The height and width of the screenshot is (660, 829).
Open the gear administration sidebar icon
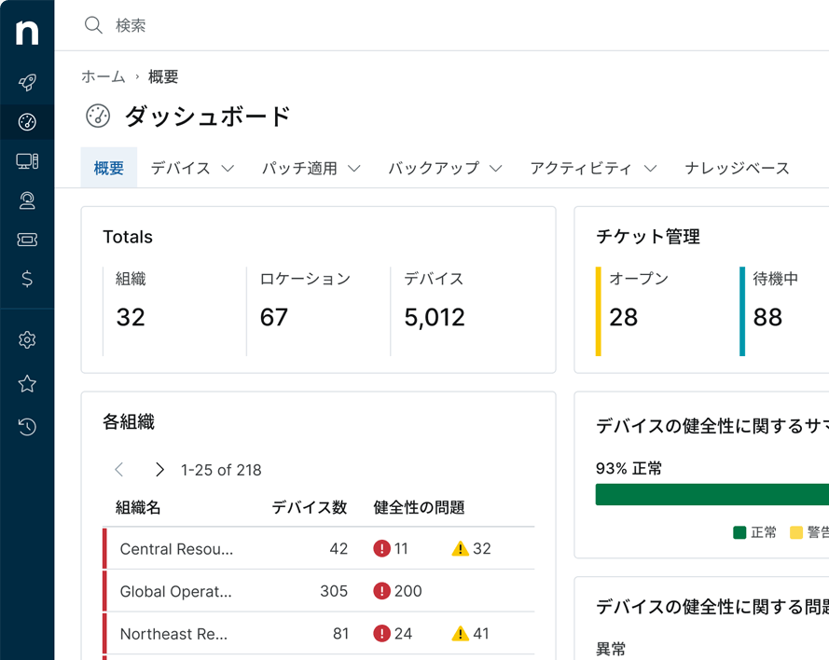(x=27, y=339)
